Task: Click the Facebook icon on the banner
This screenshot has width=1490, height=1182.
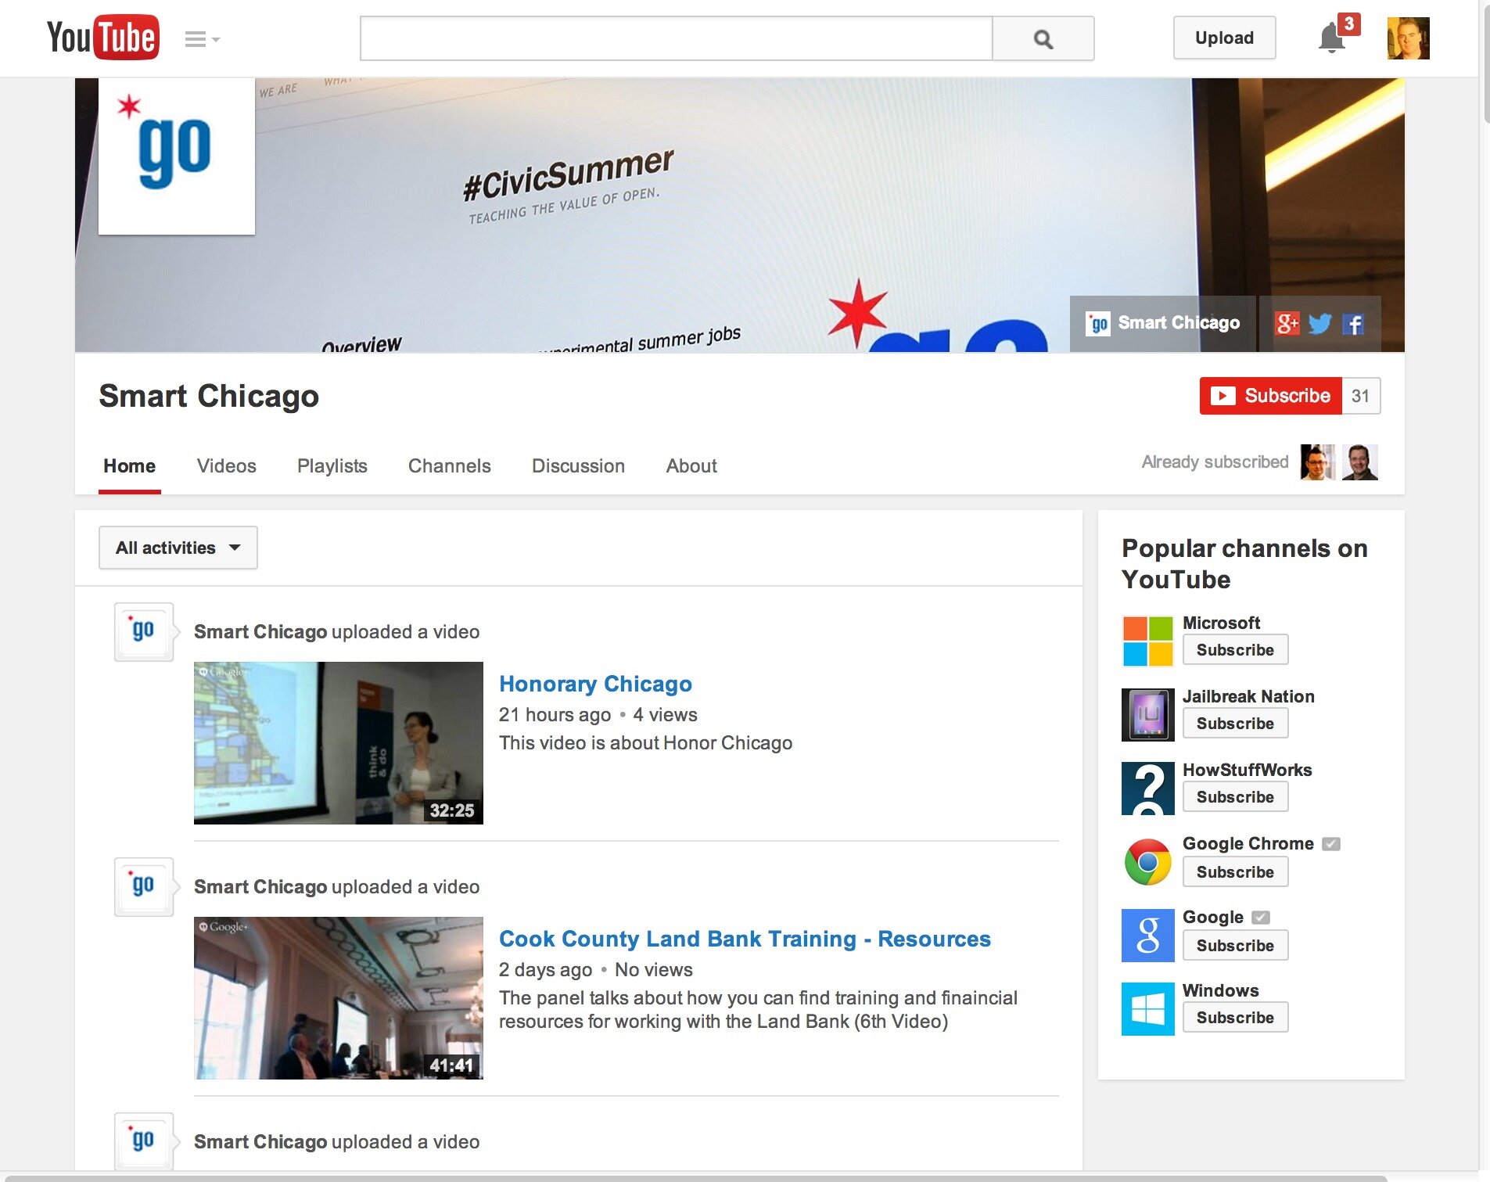Action: [1353, 323]
